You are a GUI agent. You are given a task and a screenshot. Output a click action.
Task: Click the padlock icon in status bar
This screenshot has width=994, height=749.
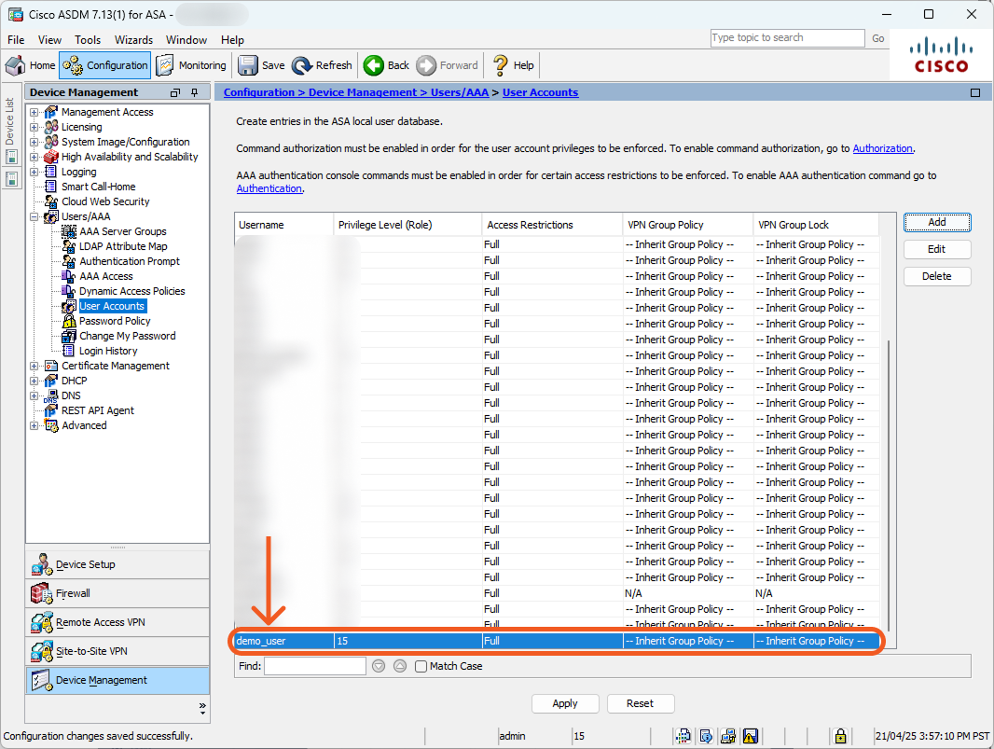pyautogui.click(x=840, y=736)
